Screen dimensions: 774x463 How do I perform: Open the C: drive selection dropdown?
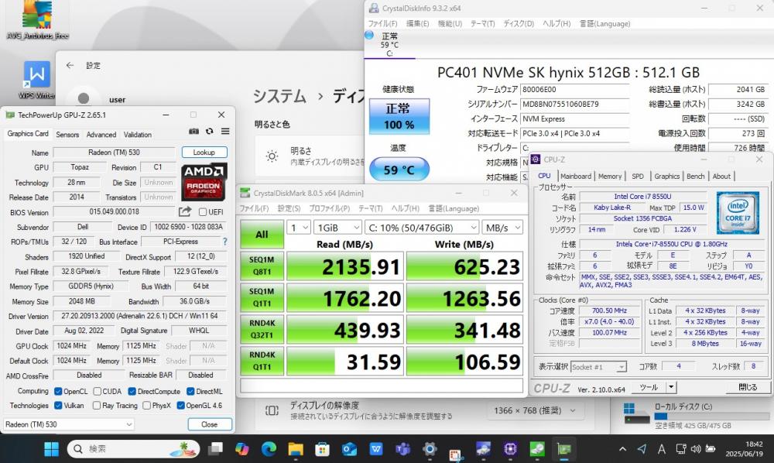coord(422,228)
